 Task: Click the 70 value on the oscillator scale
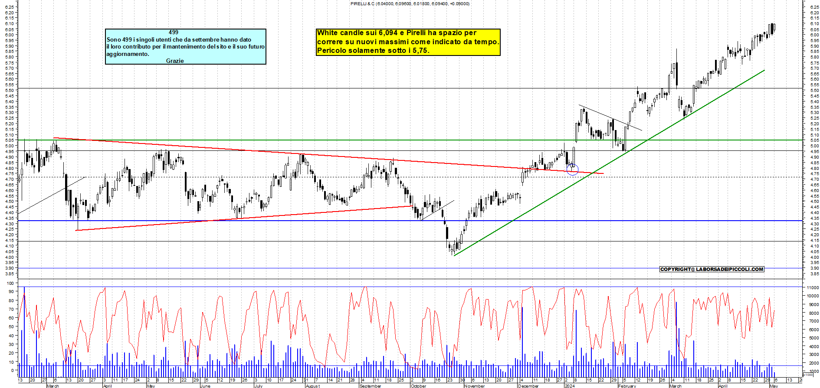point(12,310)
